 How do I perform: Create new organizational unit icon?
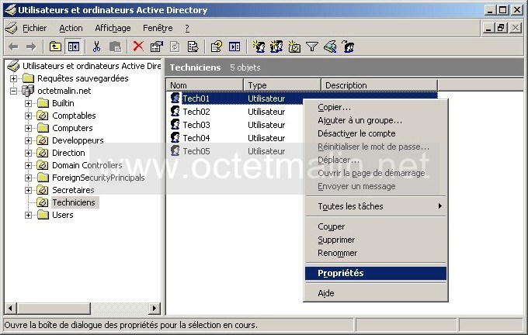294,47
